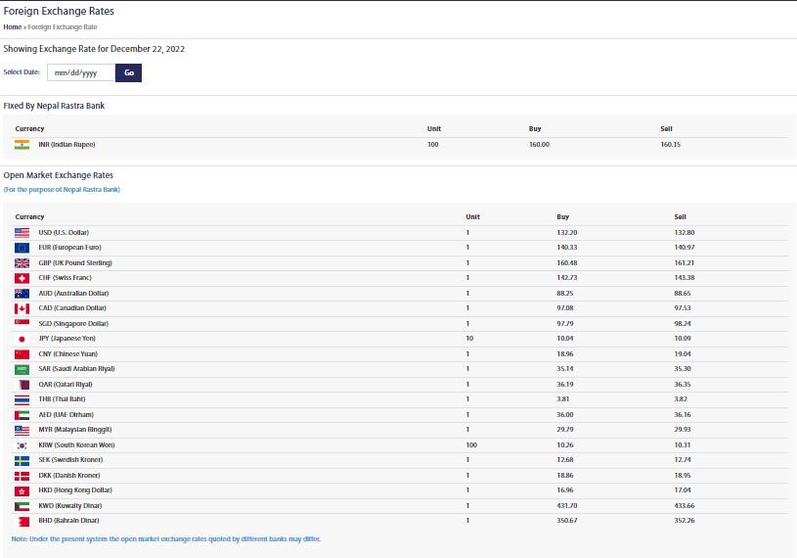Click the U.S. Dollar flag icon
The height and width of the screenshot is (558, 797).
[22, 232]
